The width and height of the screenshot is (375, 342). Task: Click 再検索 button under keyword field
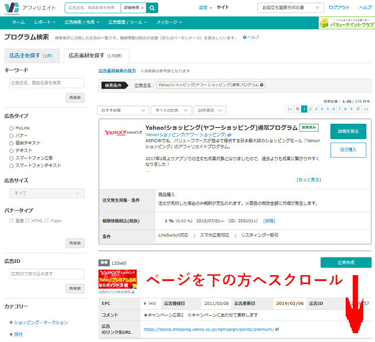click(75, 98)
